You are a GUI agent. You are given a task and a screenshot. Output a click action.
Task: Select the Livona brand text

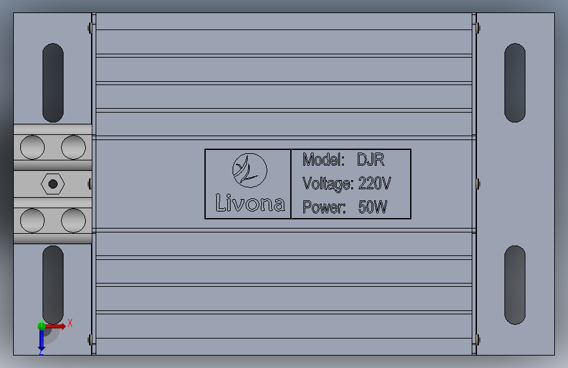pos(250,202)
